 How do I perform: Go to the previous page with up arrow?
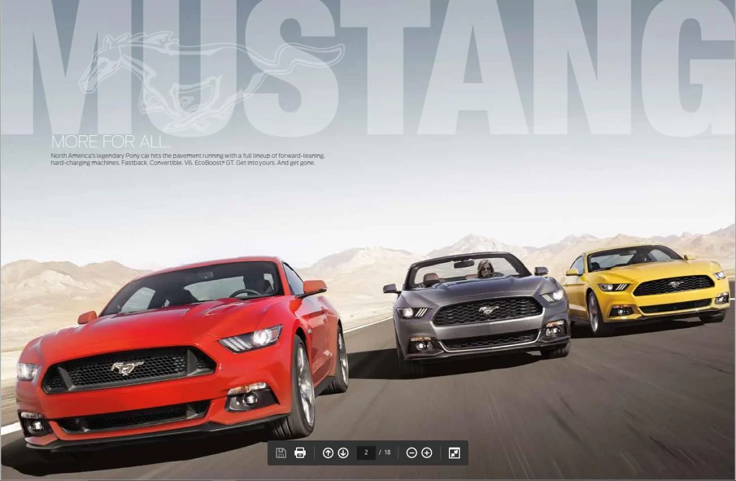pyautogui.click(x=328, y=453)
